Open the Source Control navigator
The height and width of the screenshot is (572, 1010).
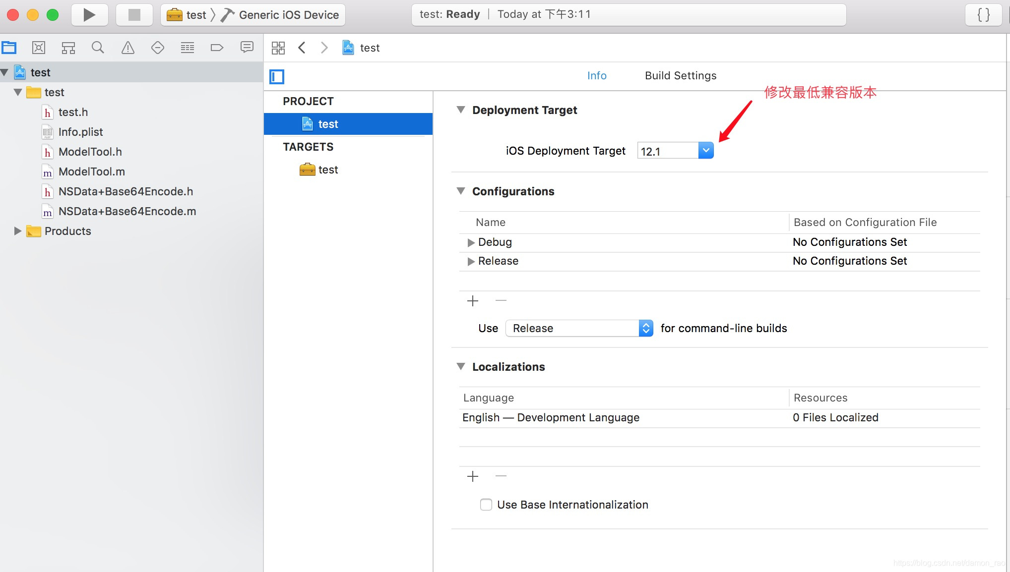point(39,48)
